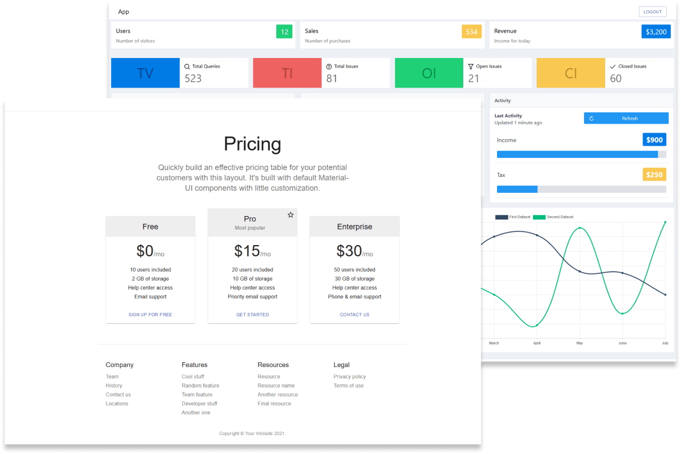
Task: Open the Another one link
Action: (196, 413)
